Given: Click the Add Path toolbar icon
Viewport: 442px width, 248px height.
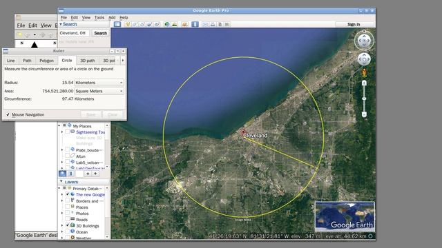Looking at the screenshot, I should 142,25.
